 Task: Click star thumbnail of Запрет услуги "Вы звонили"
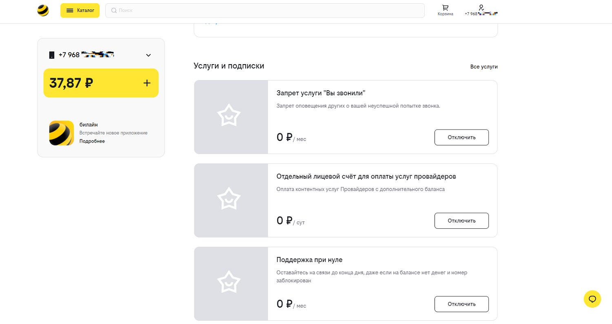[x=231, y=117]
